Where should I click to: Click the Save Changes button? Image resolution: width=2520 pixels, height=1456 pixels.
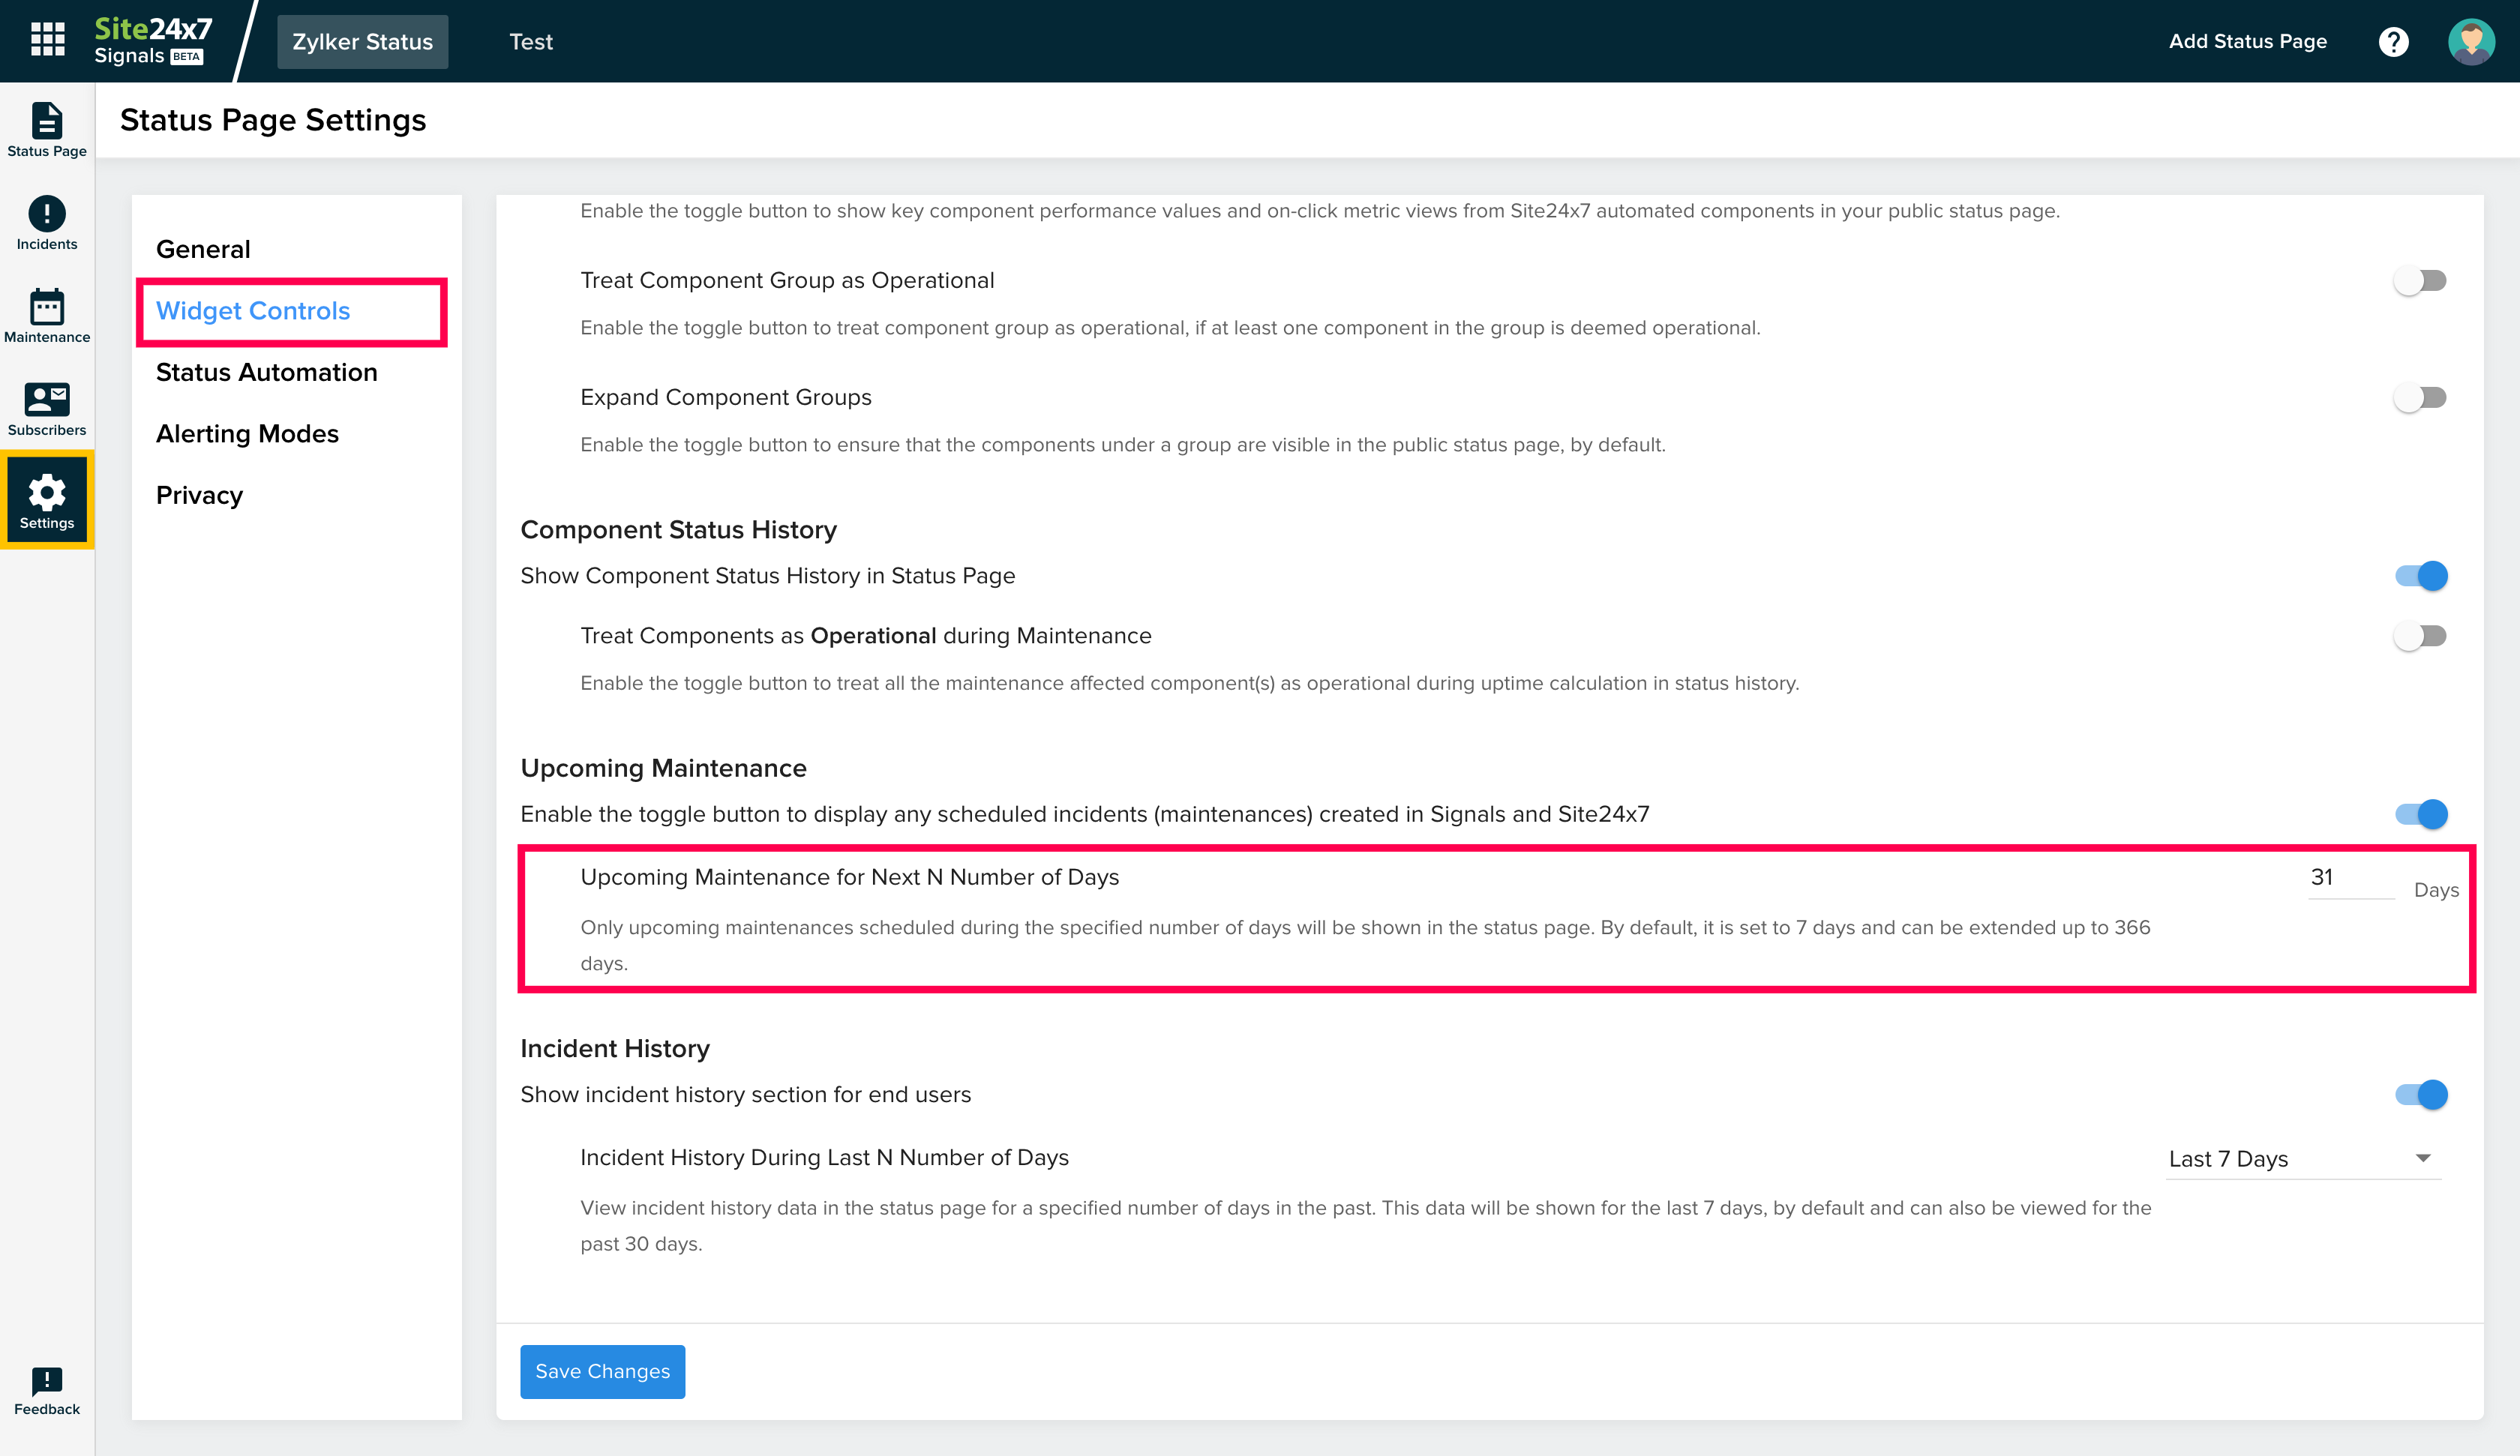602,1371
